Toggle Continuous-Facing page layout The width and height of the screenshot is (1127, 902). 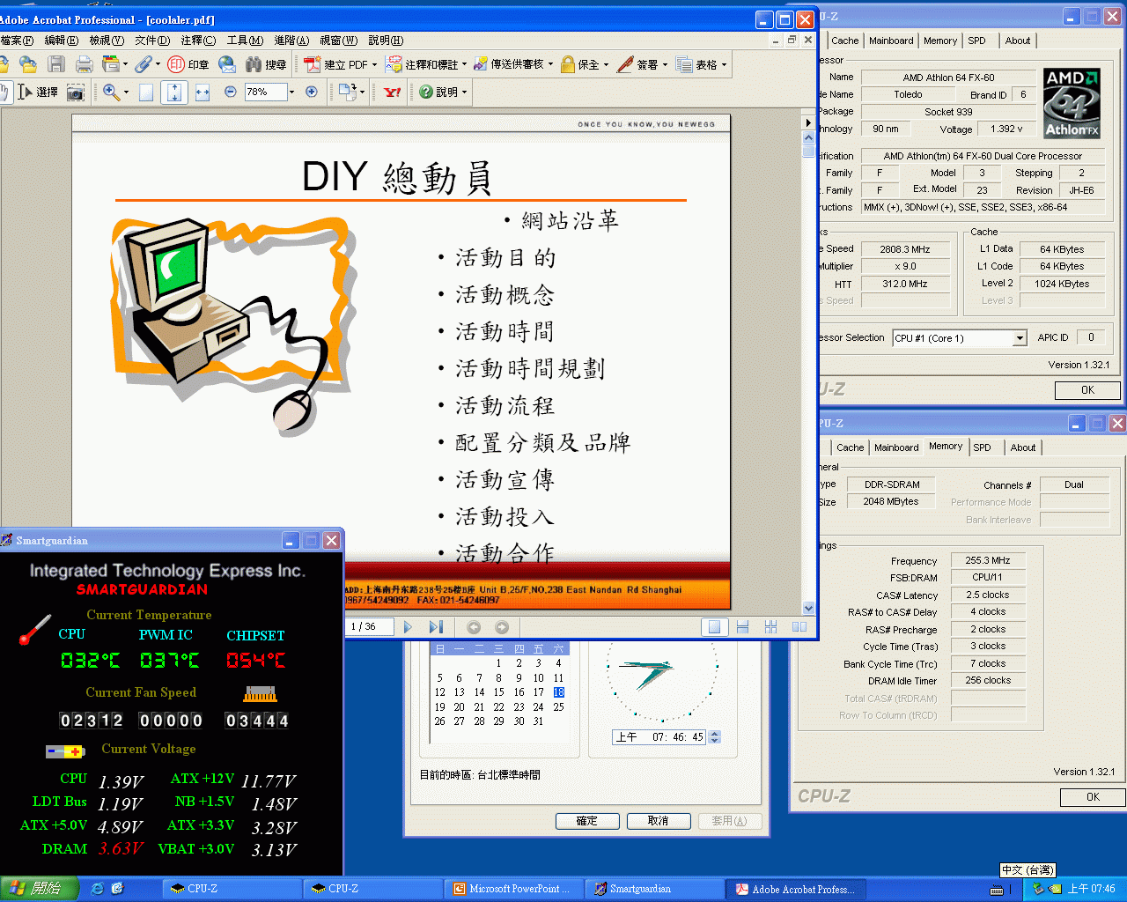770,627
